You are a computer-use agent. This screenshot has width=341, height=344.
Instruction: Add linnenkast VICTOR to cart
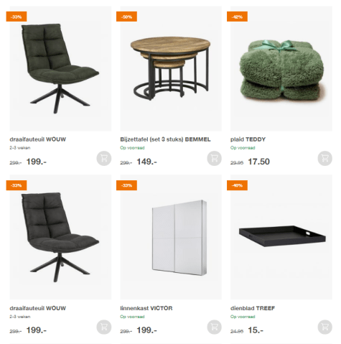[x=214, y=327]
